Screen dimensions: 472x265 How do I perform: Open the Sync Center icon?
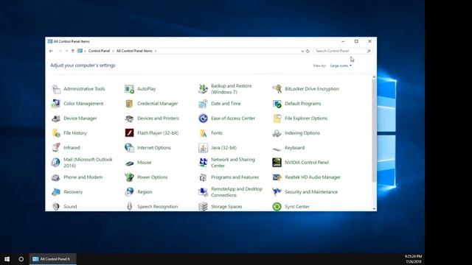point(277,207)
